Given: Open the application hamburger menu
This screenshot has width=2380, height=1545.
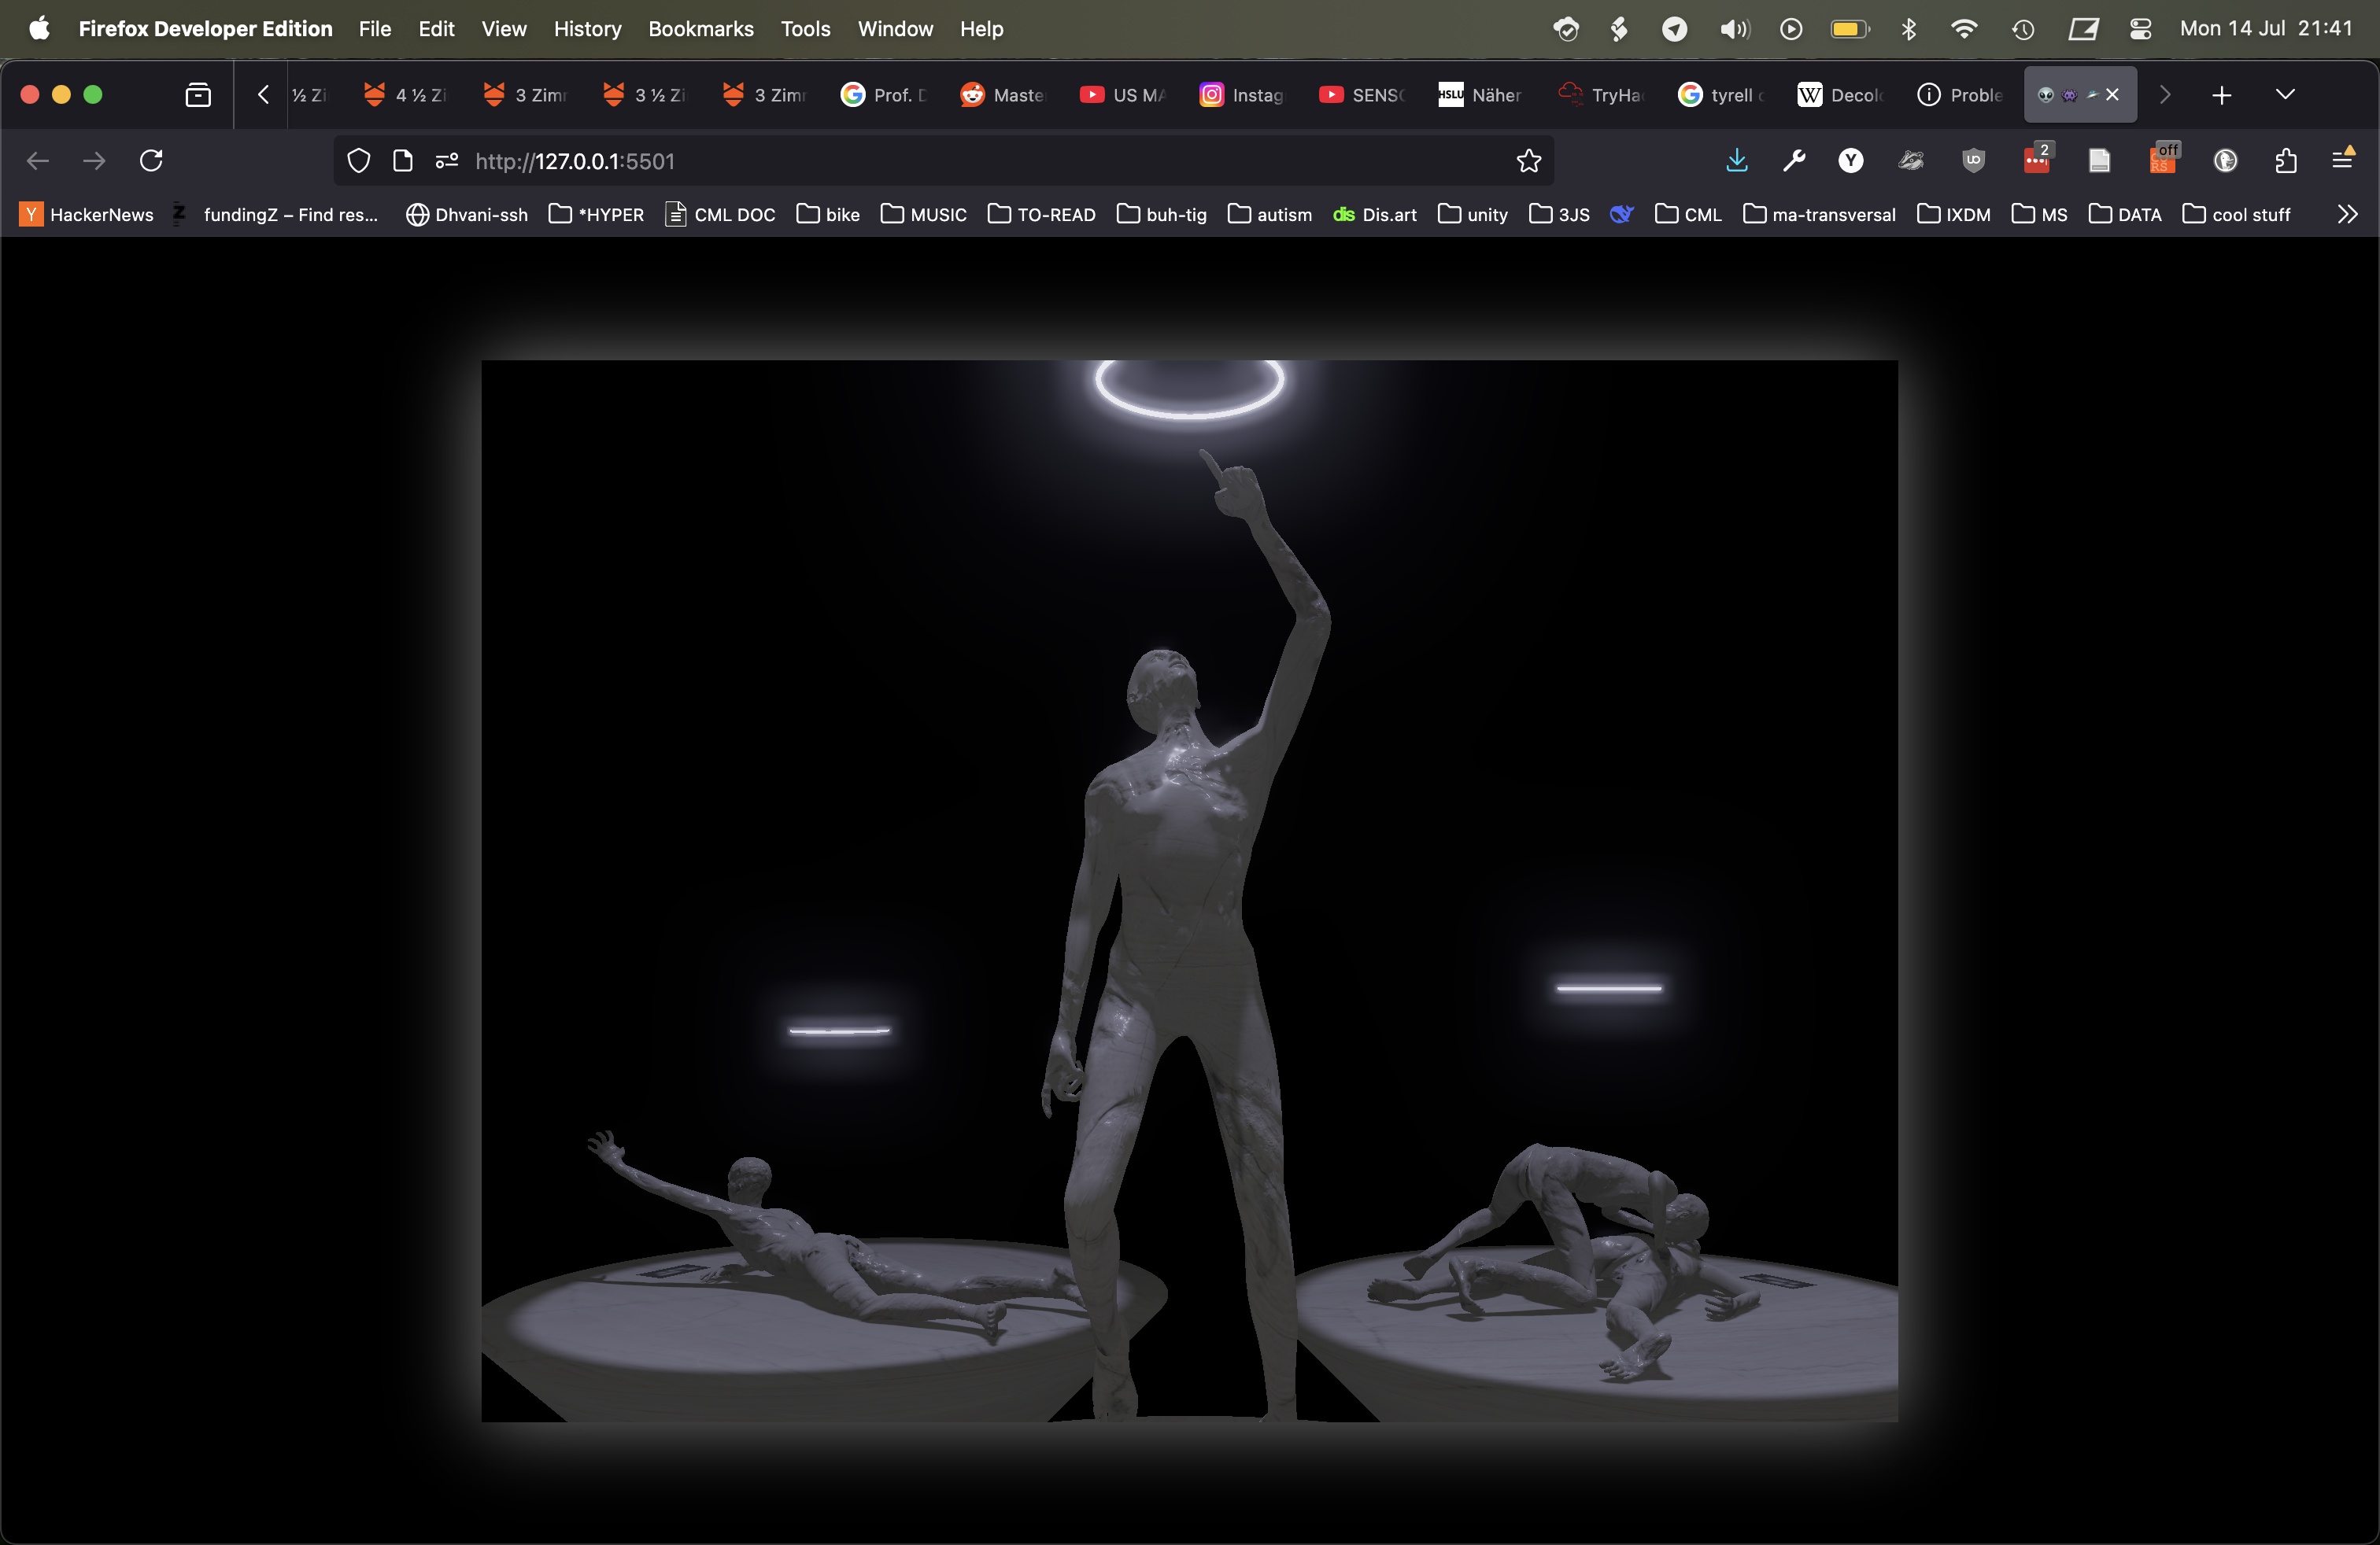Looking at the screenshot, I should 2344,160.
